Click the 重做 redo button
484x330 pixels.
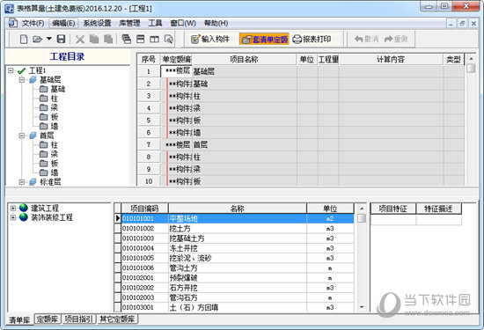click(396, 40)
